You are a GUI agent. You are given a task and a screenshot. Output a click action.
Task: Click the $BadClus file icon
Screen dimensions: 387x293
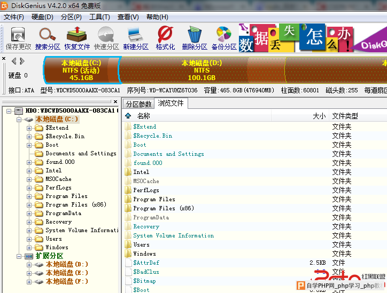point(128,272)
